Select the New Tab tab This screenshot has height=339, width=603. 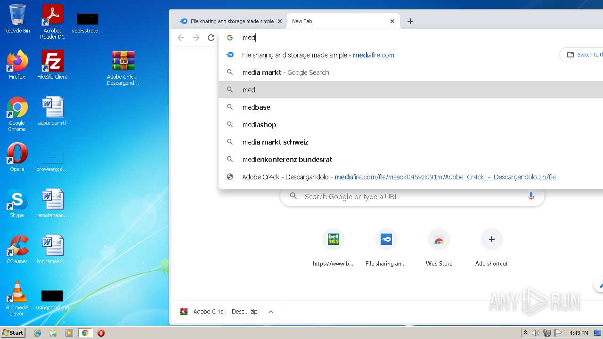coord(343,21)
